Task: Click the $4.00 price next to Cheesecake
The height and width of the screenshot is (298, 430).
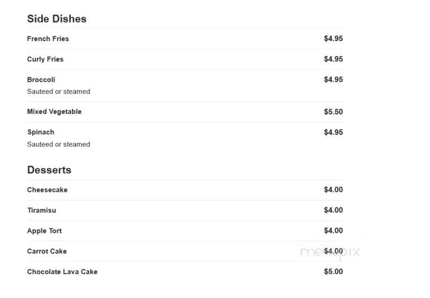Action: (x=334, y=190)
